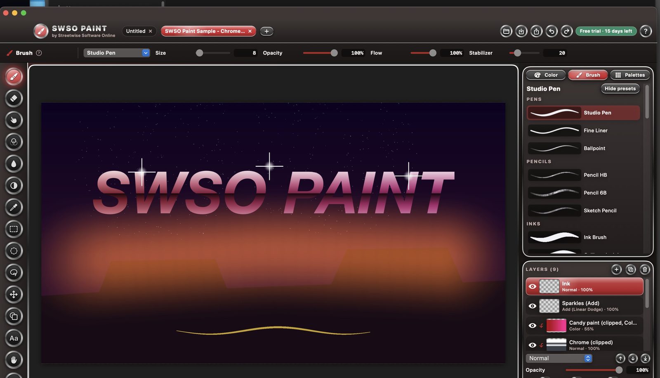Click the Stabilizer value field
Viewport: 660px width, 378px height.
[556, 53]
